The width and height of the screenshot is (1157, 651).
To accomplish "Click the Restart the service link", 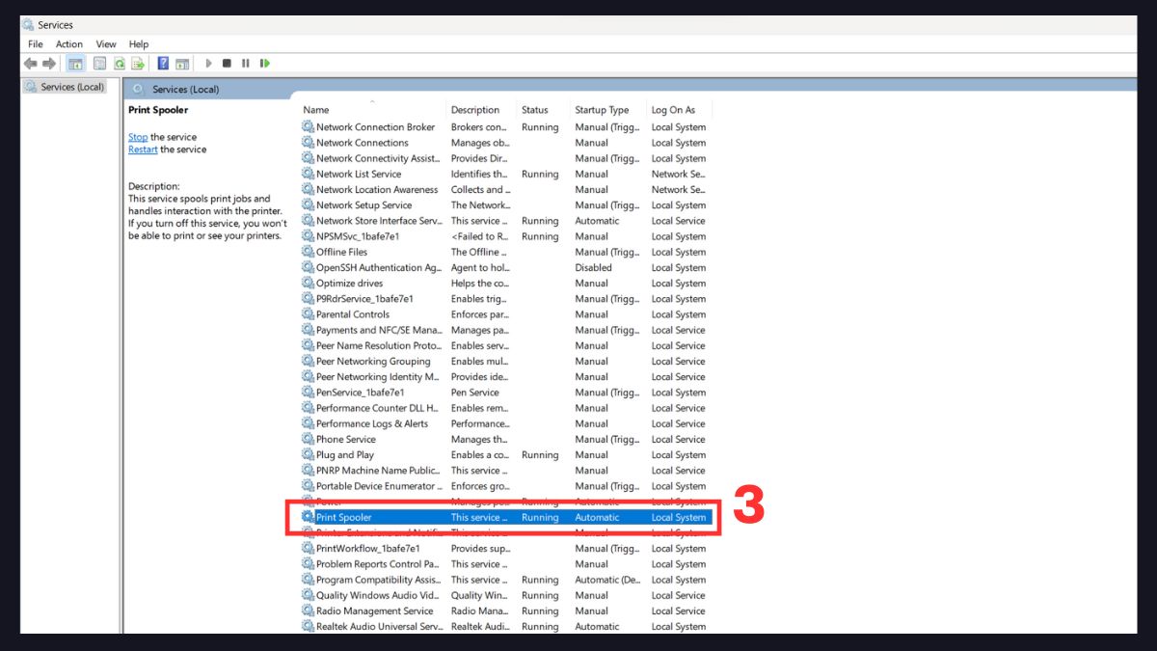I will (x=143, y=149).
